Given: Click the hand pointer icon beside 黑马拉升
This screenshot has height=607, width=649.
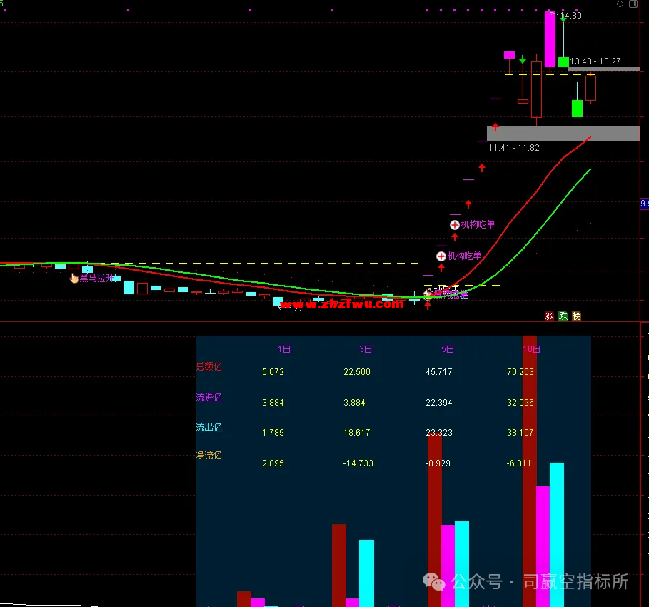Looking at the screenshot, I should click(74, 278).
